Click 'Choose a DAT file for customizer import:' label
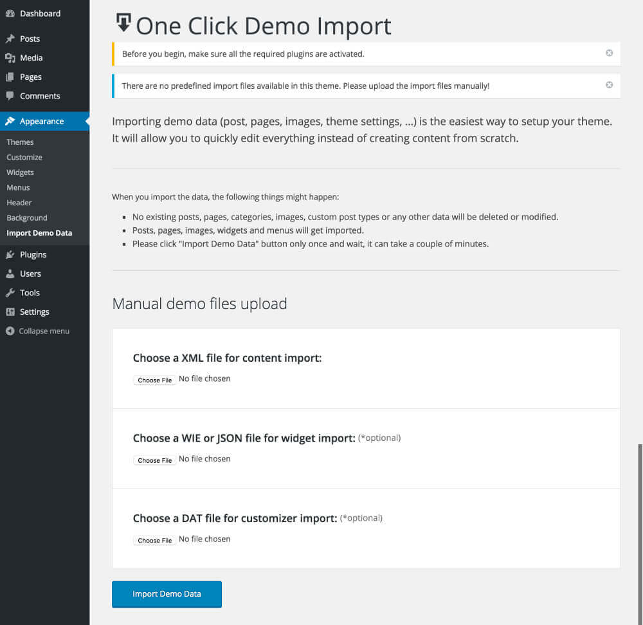643x625 pixels. click(x=235, y=518)
